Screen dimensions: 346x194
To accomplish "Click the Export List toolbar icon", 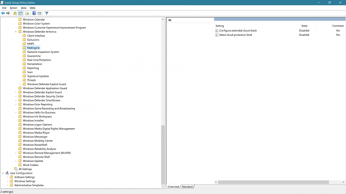I will pyautogui.click(x=27, y=13).
